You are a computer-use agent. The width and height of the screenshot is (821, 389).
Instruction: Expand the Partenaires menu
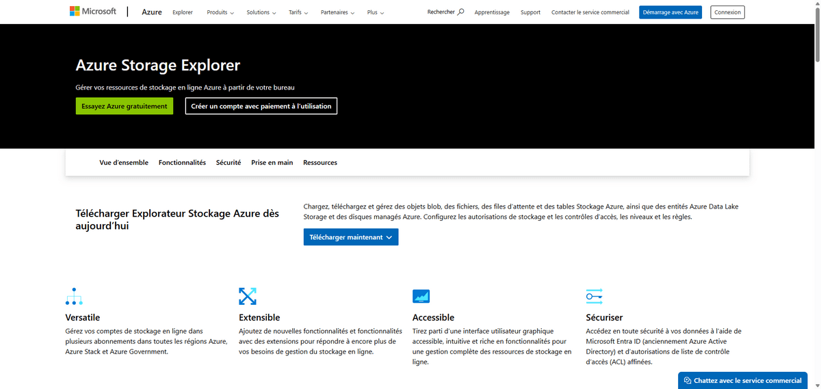click(338, 12)
